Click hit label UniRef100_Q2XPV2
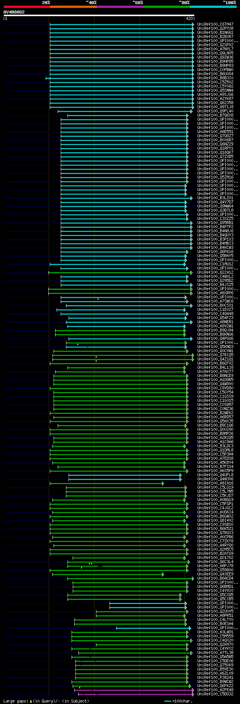This screenshot has height=704, width=240. tap(215, 45)
